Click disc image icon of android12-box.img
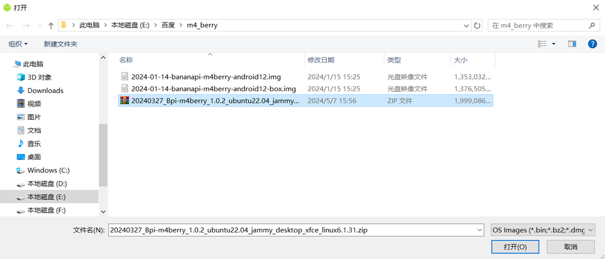Viewport: 605px width, 259px height. (125, 89)
